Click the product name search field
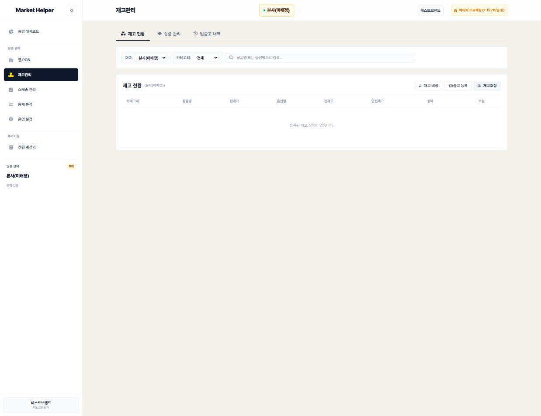The width and height of the screenshot is (541, 416). (320, 58)
